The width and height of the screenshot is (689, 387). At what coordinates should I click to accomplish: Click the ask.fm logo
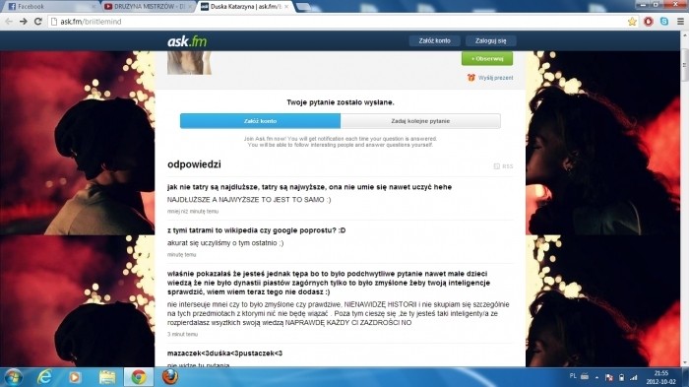pos(187,41)
